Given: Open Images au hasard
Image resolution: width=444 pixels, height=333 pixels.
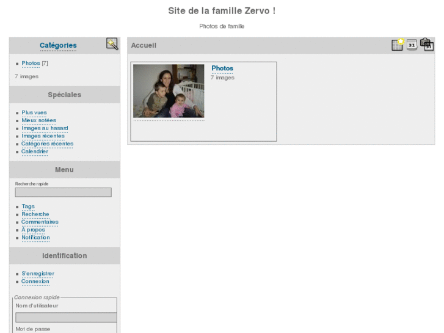Looking at the screenshot, I should point(45,128).
